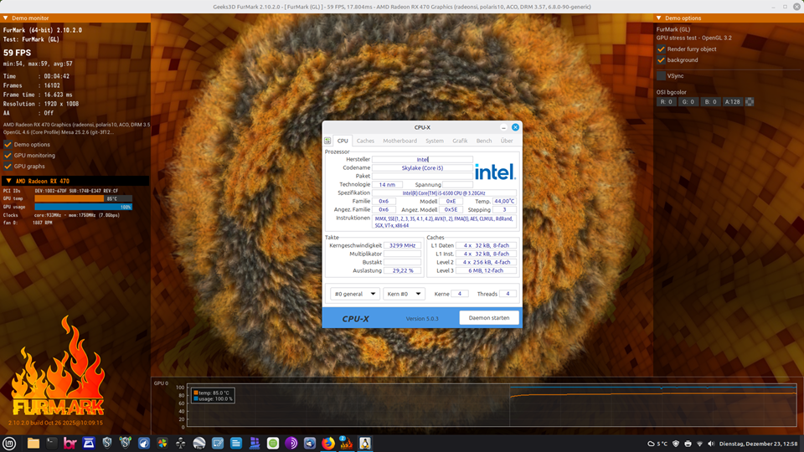The image size is (804, 452).
Task: Toggle the VSync checkbox
Action: tap(662, 75)
